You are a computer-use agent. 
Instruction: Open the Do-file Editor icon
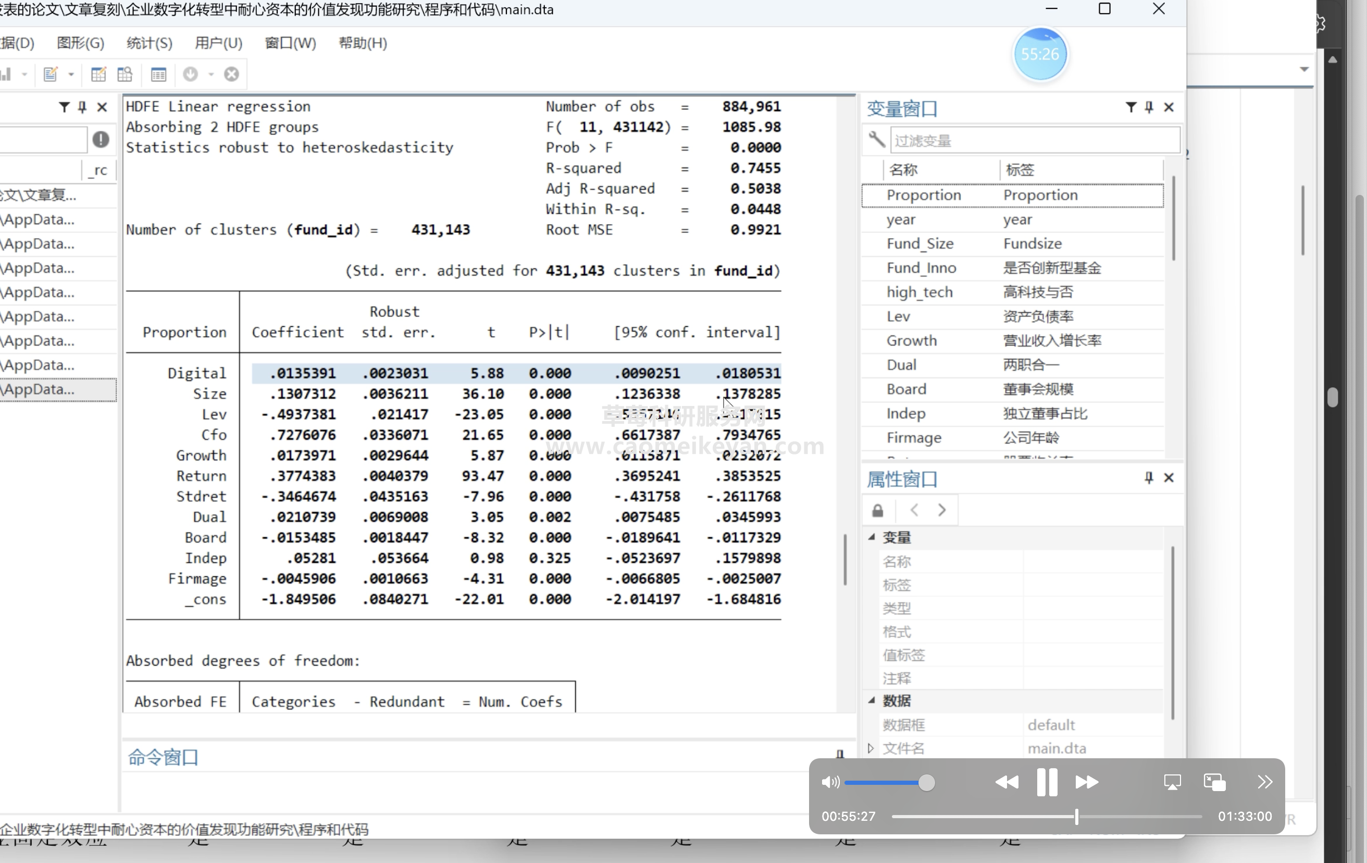click(x=51, y=75)
